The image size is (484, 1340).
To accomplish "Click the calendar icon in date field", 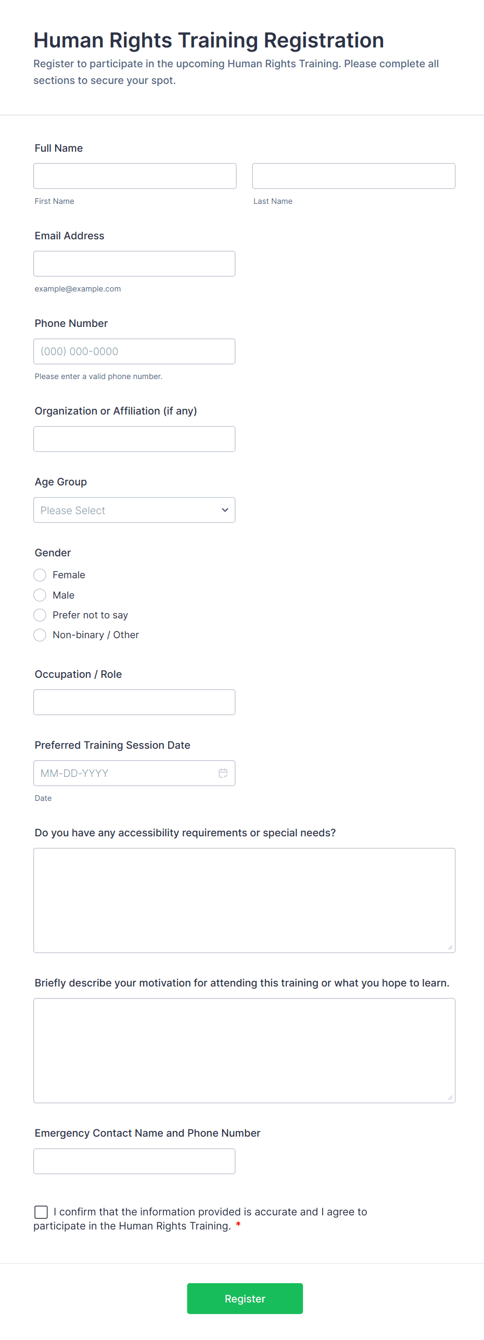I will pos(223,773).
